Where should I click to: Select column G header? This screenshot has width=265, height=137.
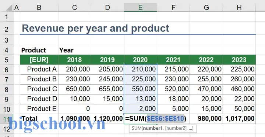(206, 8)
